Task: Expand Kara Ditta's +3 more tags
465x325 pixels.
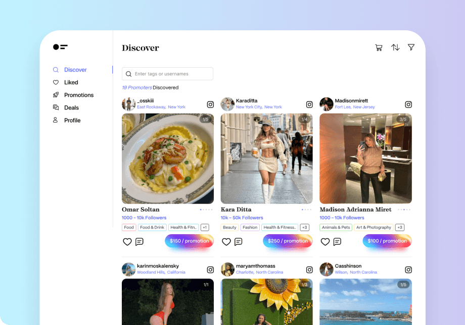Action: tap(305, 227)
